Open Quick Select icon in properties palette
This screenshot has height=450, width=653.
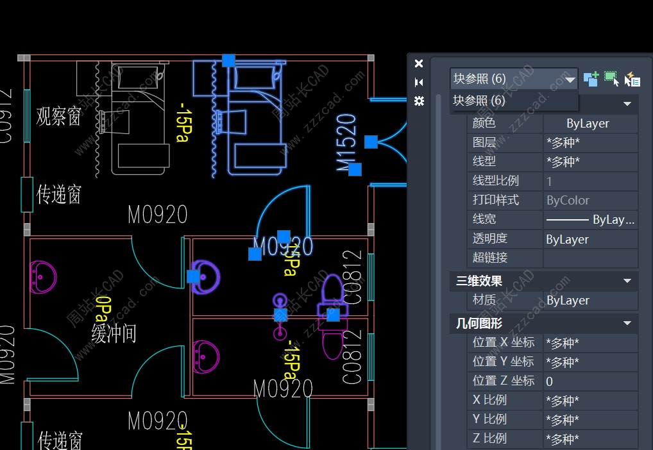tap(632, 79)
